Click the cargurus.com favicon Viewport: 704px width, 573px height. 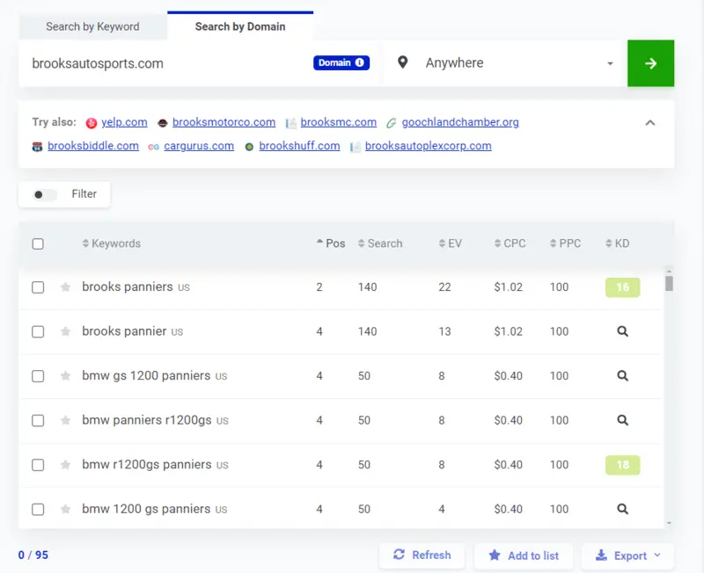tap(153, 147)
